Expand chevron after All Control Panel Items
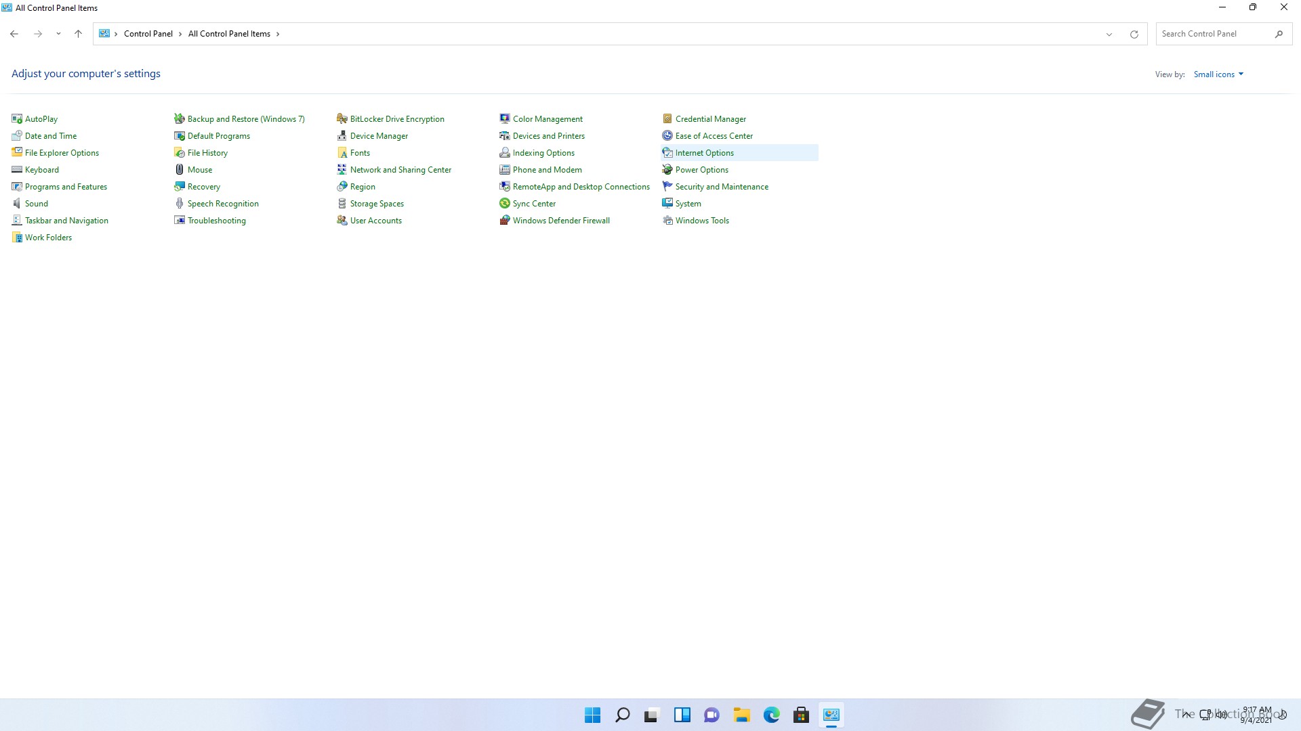Screen dimensions: 1301x731 pos(278,34)
